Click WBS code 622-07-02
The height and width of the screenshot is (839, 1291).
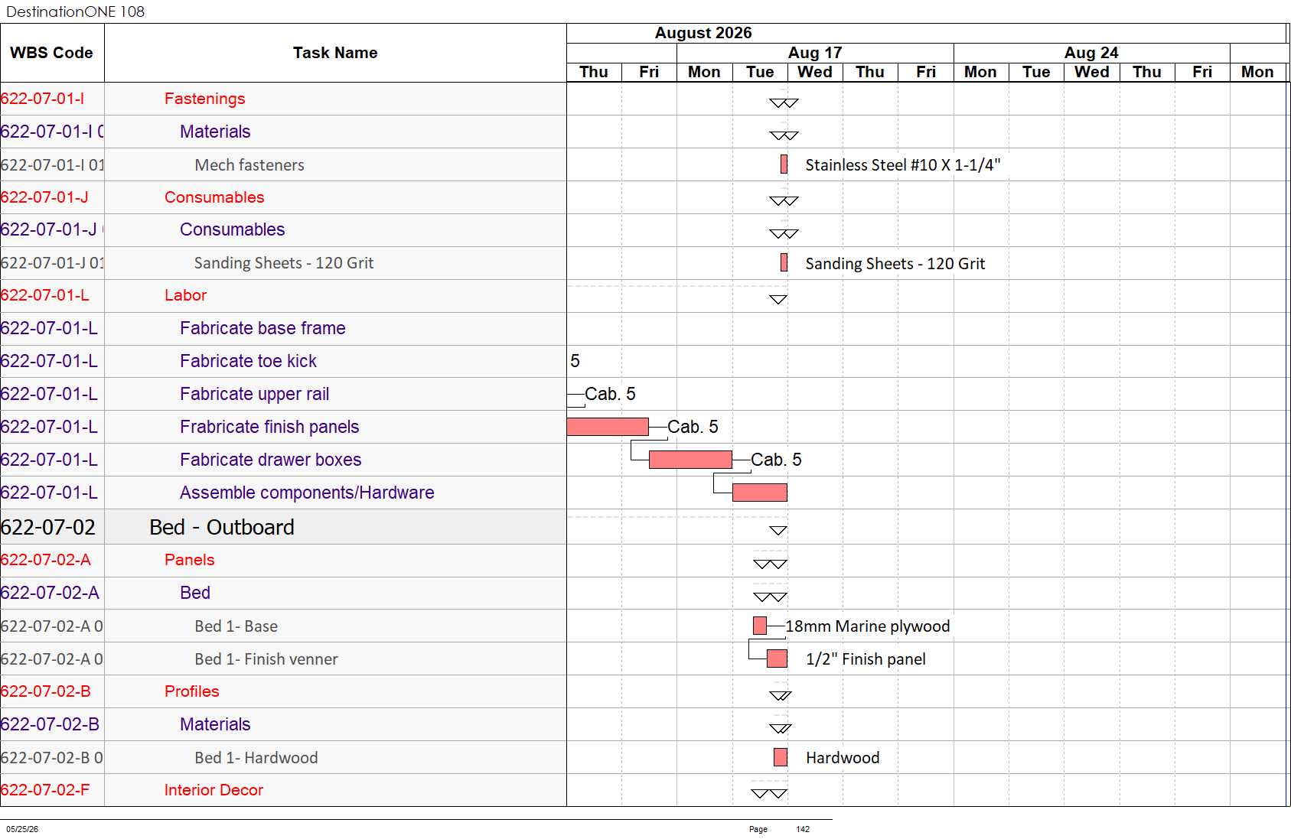tap(48, 527)
